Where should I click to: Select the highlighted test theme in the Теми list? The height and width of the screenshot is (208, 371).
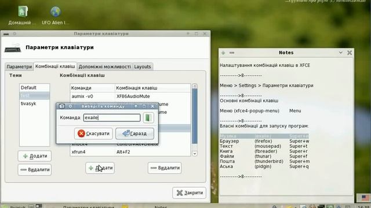pyautogui.click(x=35, y=95)
